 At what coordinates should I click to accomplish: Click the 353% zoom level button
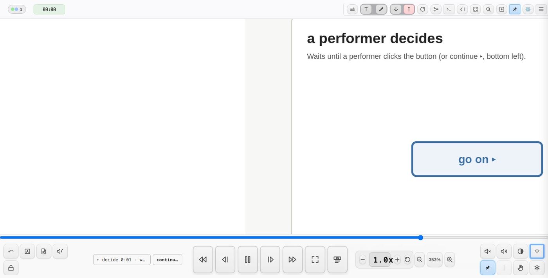click(434, 260)
